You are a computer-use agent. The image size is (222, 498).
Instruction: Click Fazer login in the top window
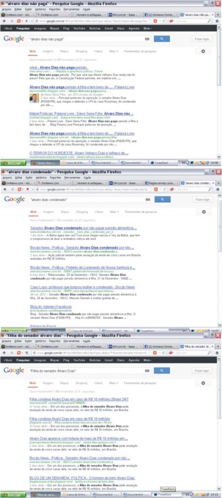coord(202,39)
